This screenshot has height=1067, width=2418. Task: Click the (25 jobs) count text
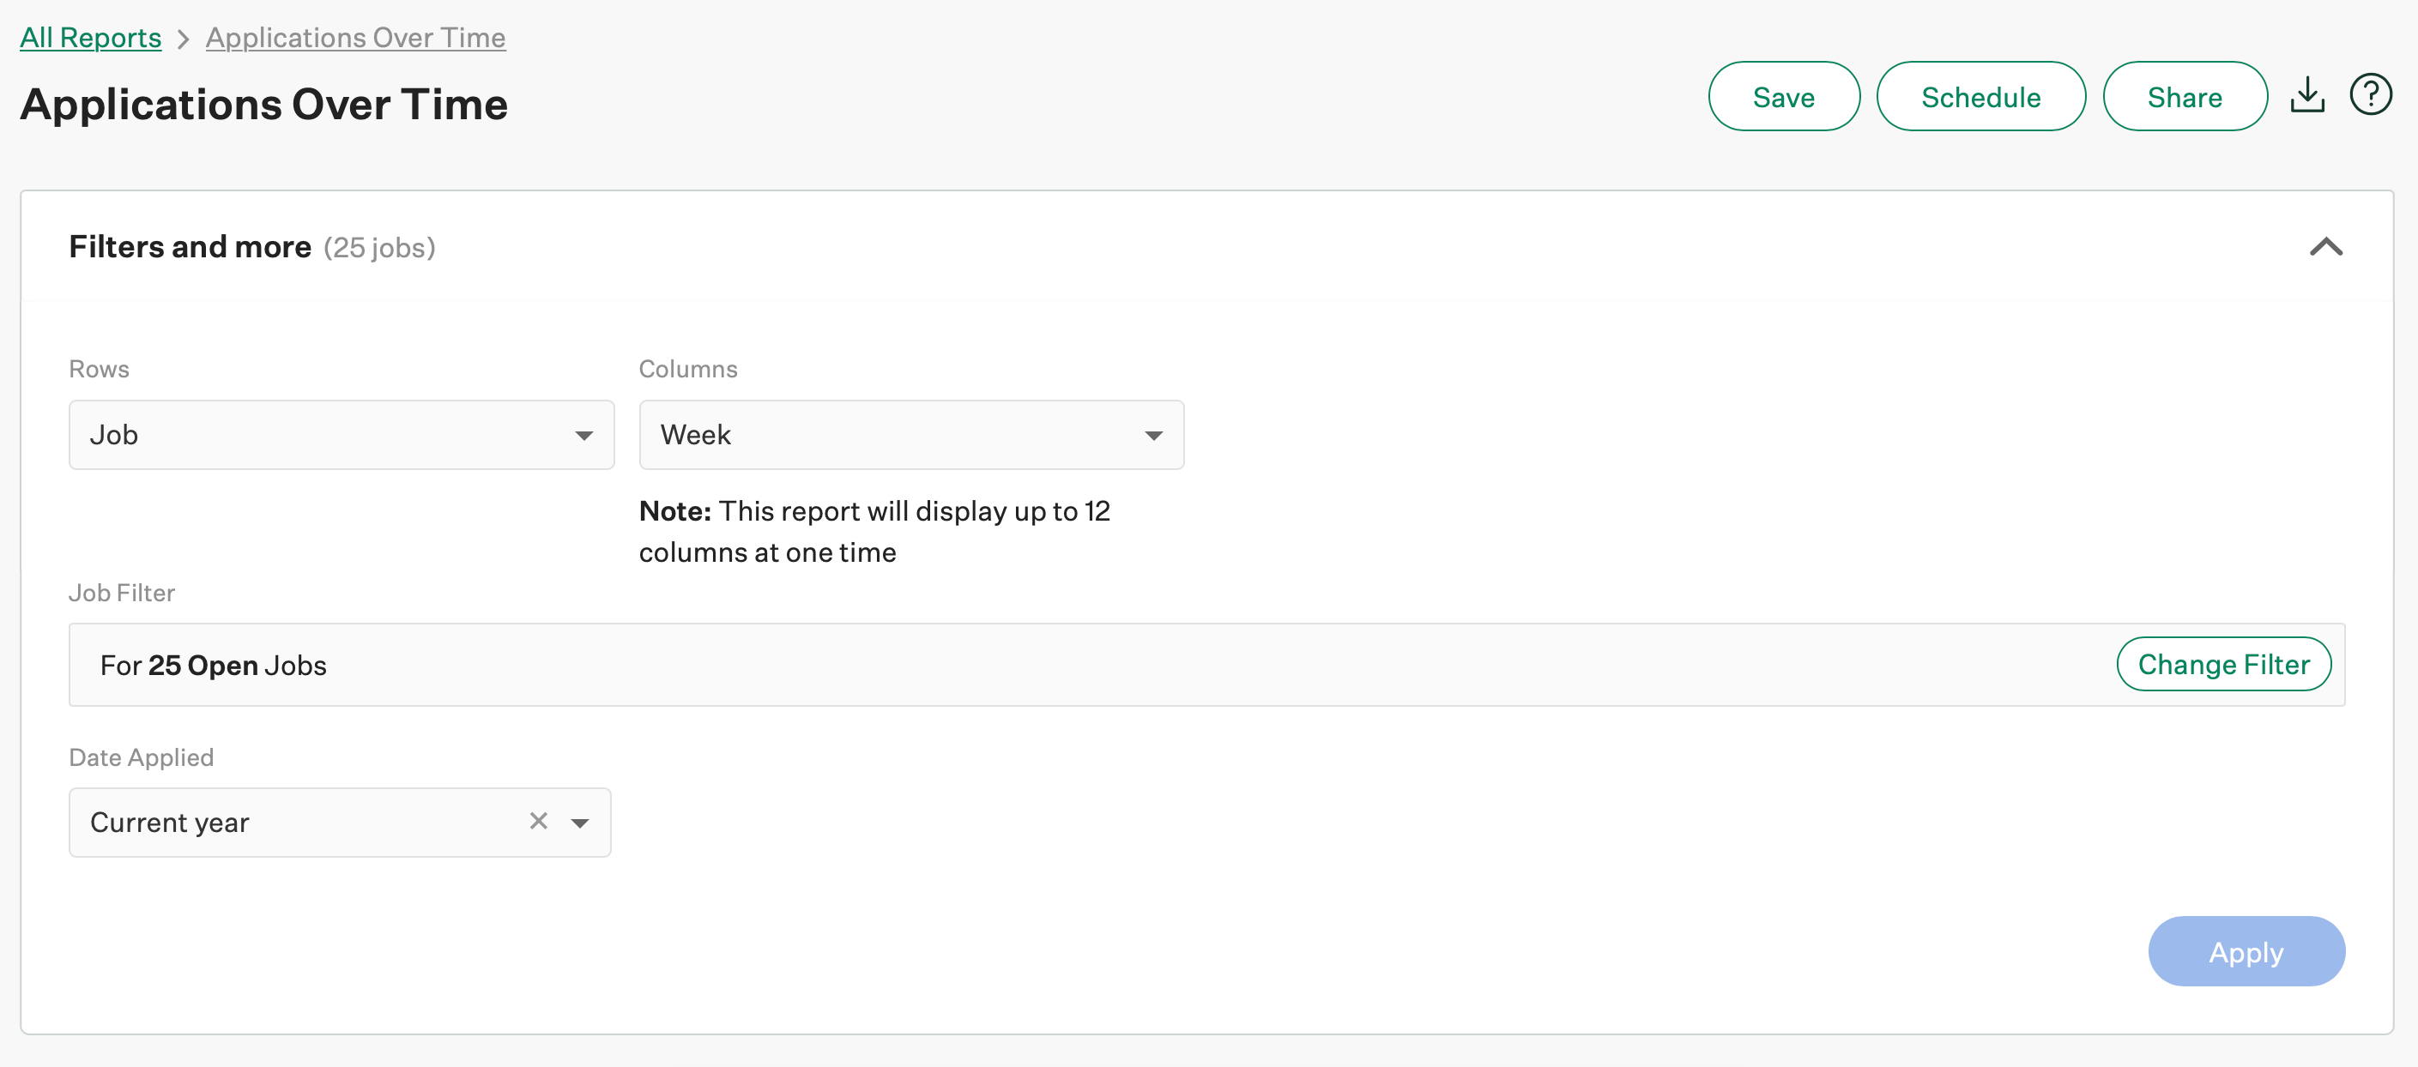click(x=379, y=248)
